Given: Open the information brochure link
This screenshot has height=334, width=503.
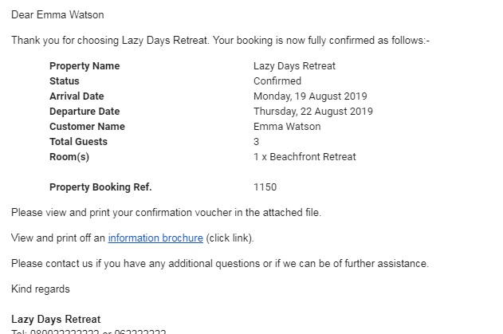Looking at the screenshot, I should (x=155, y=238).
